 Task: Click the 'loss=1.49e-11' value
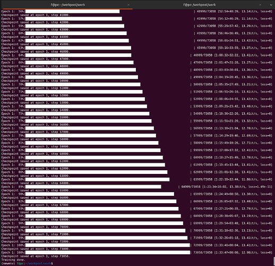[x=260, y=187]
